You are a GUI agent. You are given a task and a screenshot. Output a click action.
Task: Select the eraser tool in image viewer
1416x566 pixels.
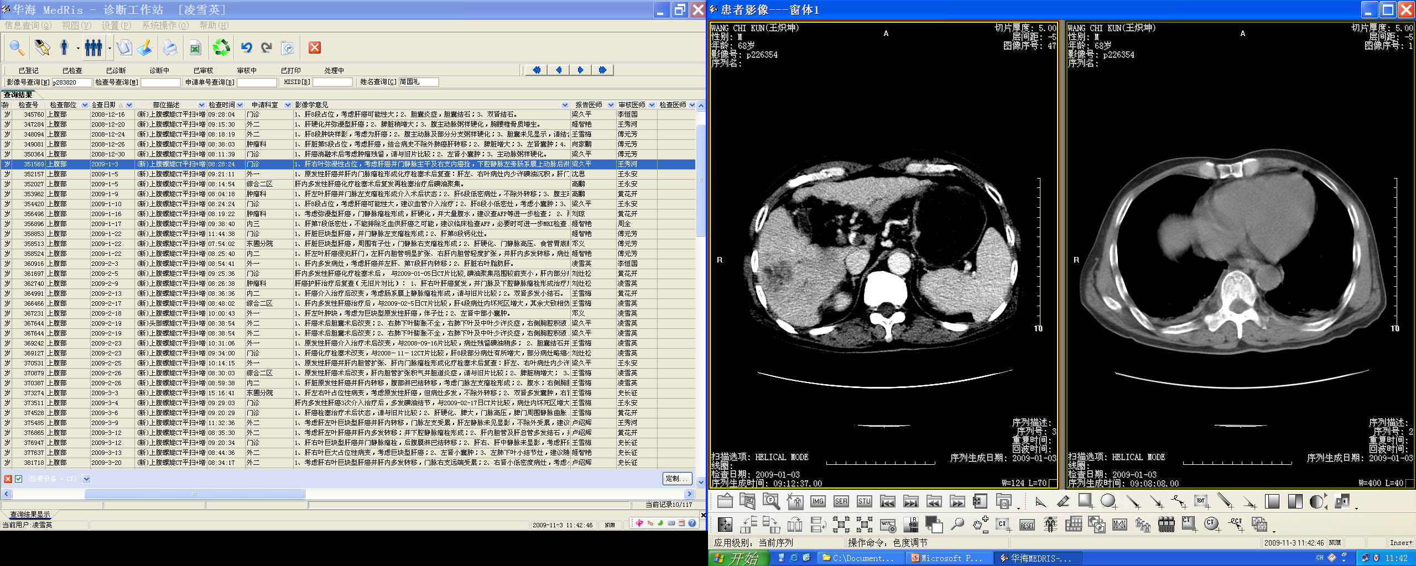coord(1063,501)
